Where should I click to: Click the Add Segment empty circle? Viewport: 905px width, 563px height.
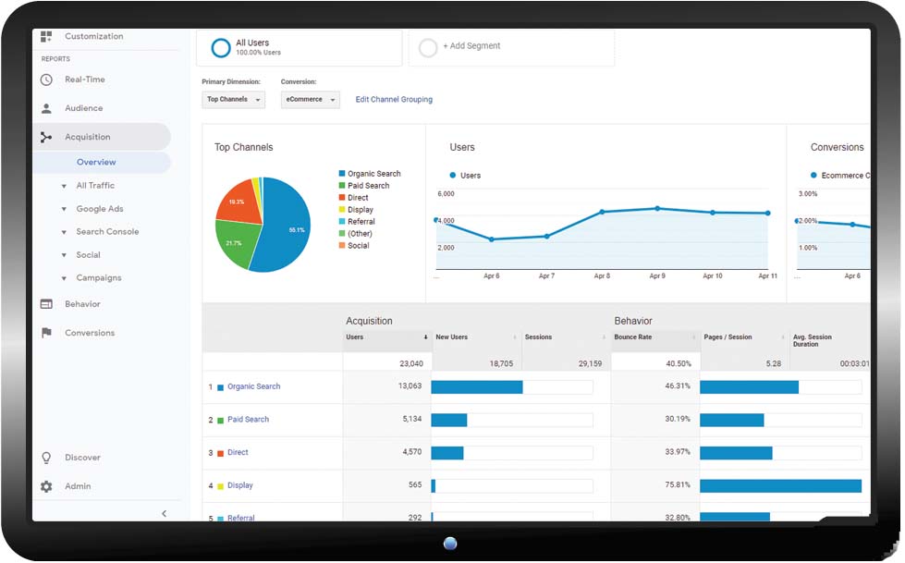click(x=428, y=47)
